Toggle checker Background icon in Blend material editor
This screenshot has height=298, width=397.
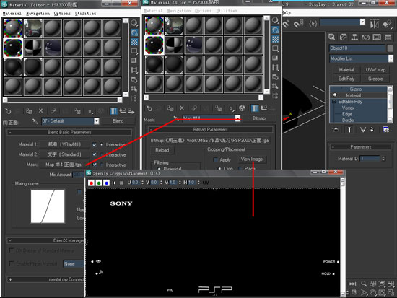click(134, 42)
